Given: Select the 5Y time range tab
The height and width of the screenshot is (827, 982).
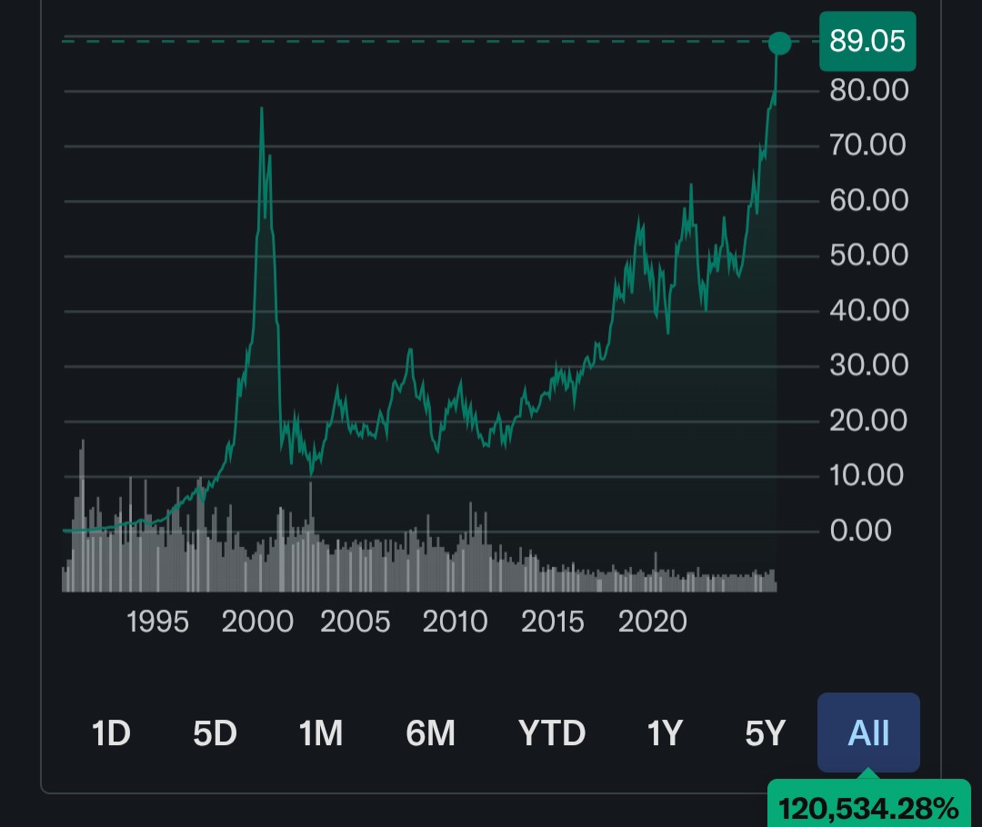Looking at the screenshot, I should tap(766, 732).
